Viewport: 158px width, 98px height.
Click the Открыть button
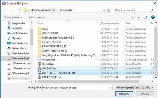click(124, 94)
